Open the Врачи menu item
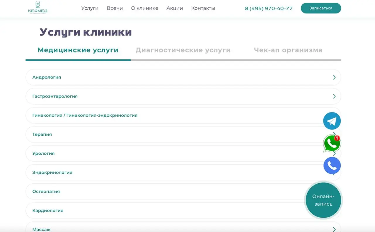This screenshot has width=375, height=232. [x=115, y=8]
